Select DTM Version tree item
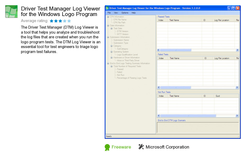This screenshot has width=246, height=159. click(122, 31)
